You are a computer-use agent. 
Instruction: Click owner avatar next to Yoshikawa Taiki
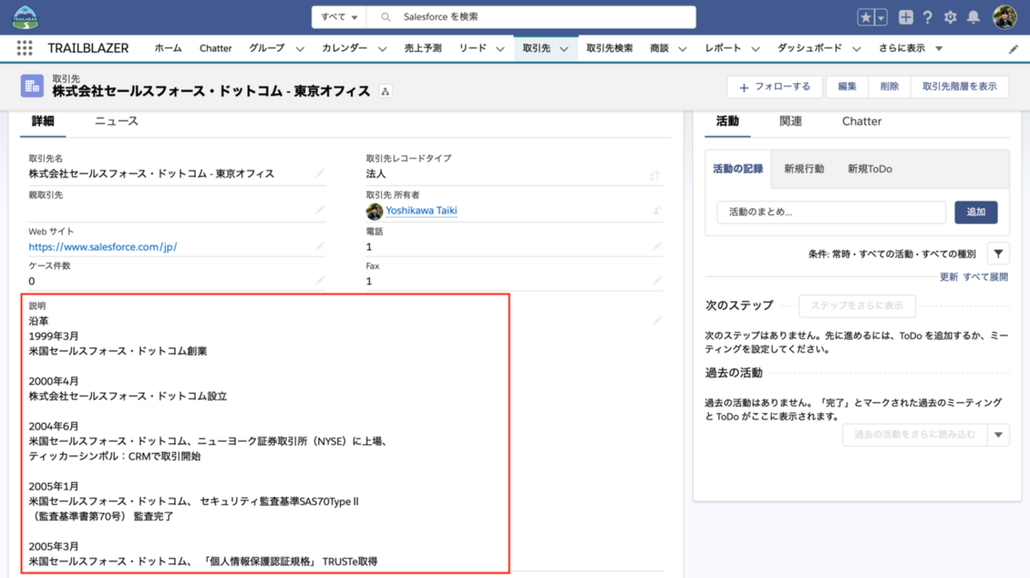(x=374, y=211)
